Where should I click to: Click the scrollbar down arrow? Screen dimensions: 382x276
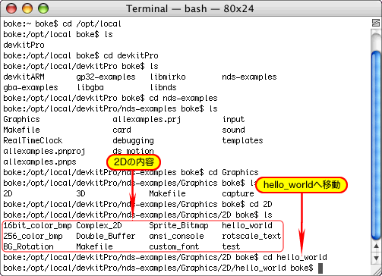376,258
